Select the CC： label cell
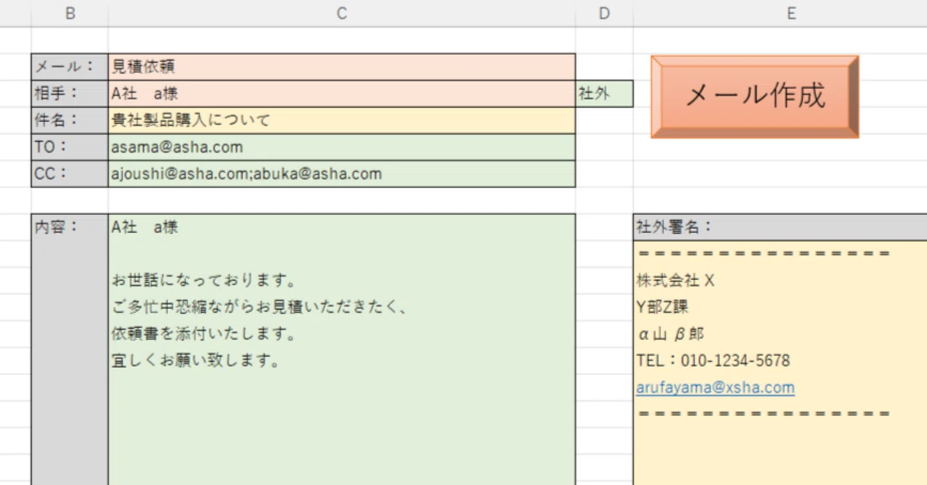The image size is (927, 485). coord(70,174)
